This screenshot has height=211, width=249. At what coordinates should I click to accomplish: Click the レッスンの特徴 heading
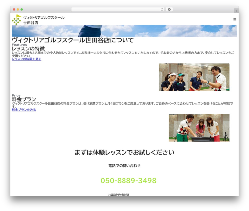click(x=28, y=49)
